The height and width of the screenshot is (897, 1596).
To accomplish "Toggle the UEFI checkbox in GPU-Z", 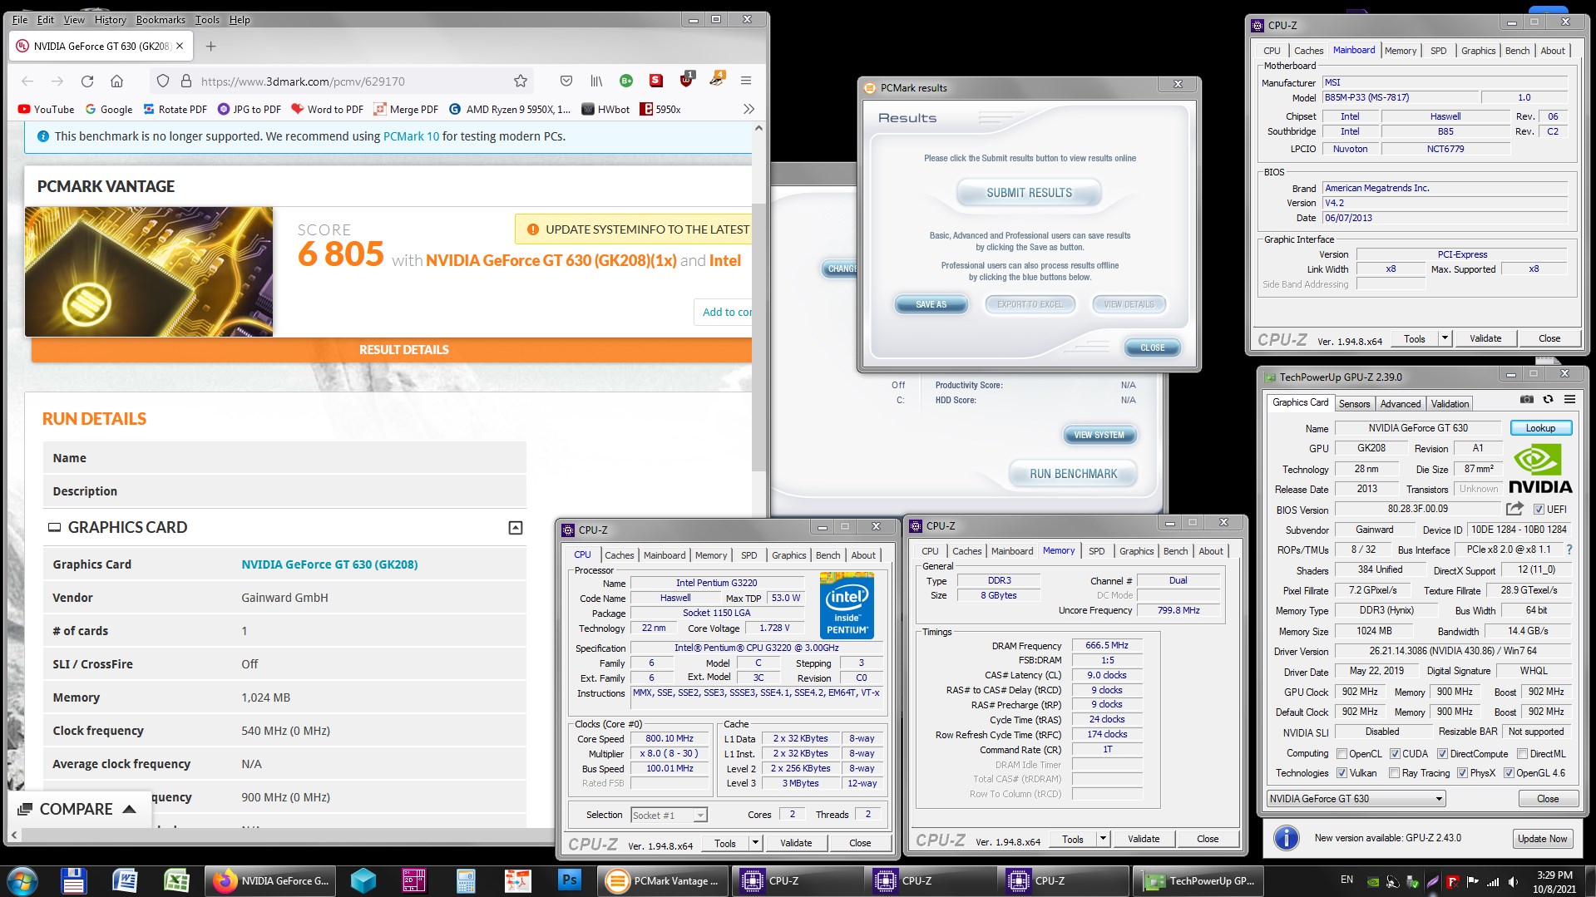I will coord(1539,510).
